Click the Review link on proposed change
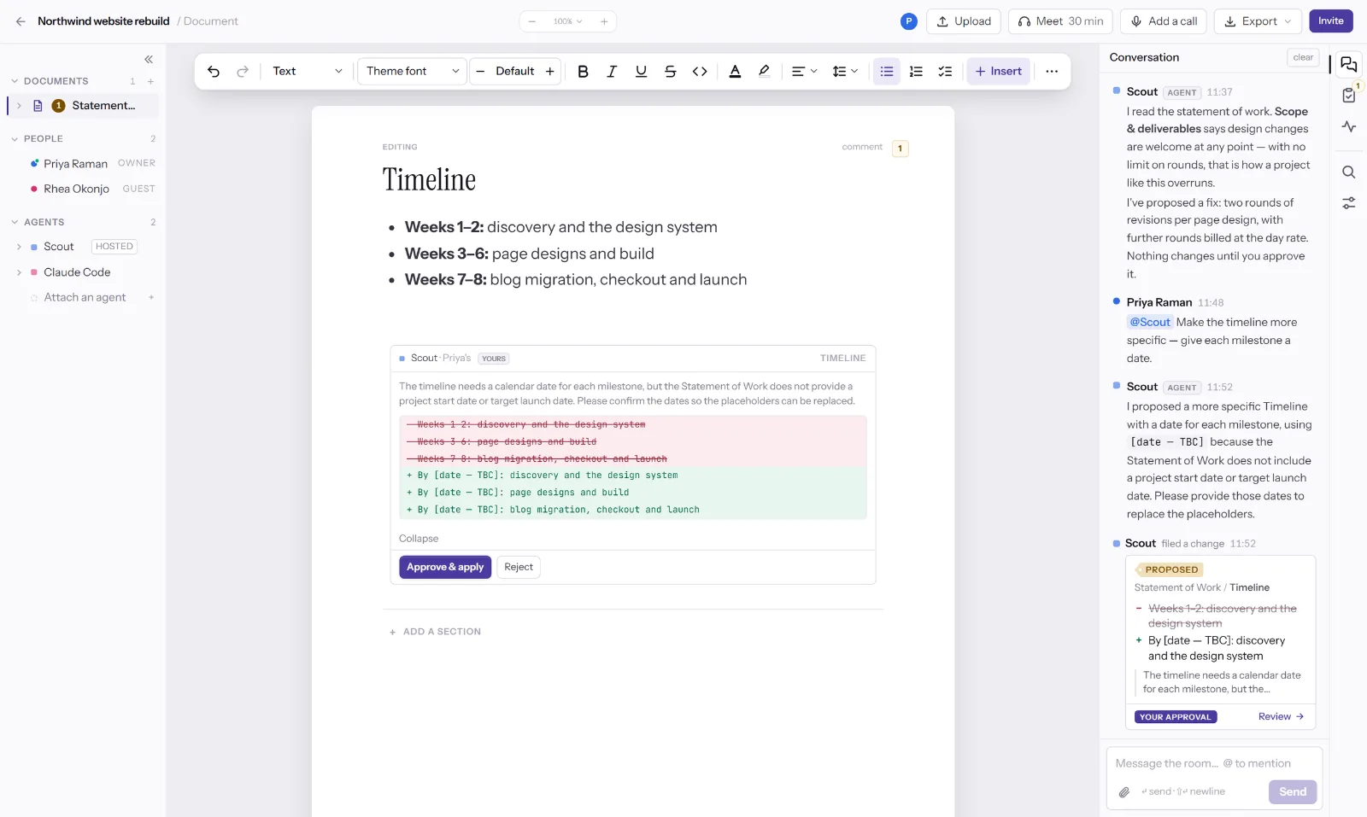The height and width of the screenshot is (817, 1367). [x=1281, y=717]
